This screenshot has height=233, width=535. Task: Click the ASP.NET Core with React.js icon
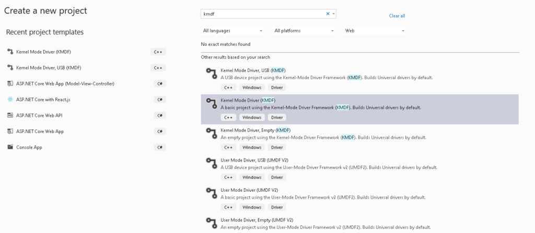(x=10, y=100)
